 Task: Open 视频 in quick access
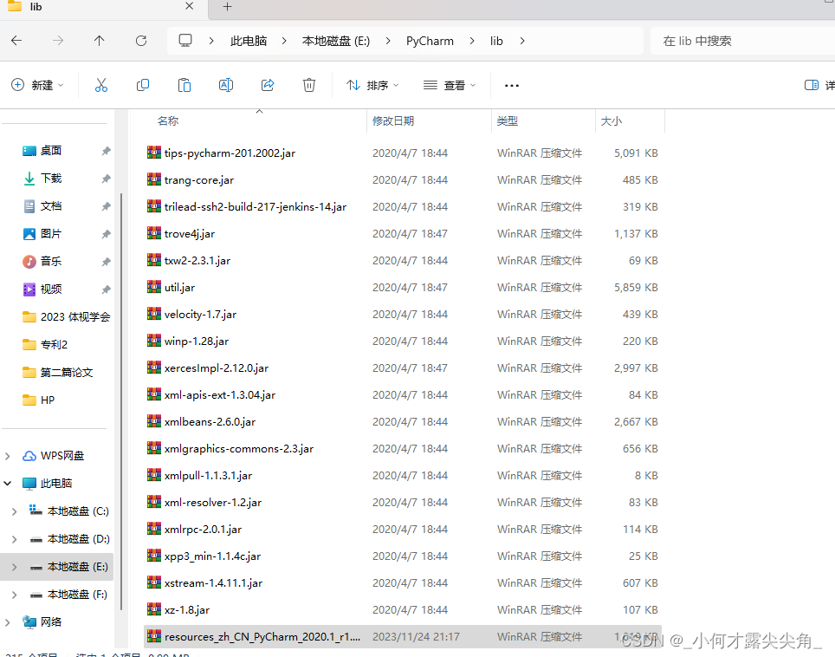click(x=51, y=289)
